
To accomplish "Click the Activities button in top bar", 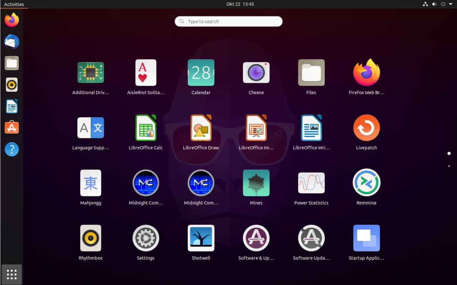I will pyautogui.click(x=14, y=4).
